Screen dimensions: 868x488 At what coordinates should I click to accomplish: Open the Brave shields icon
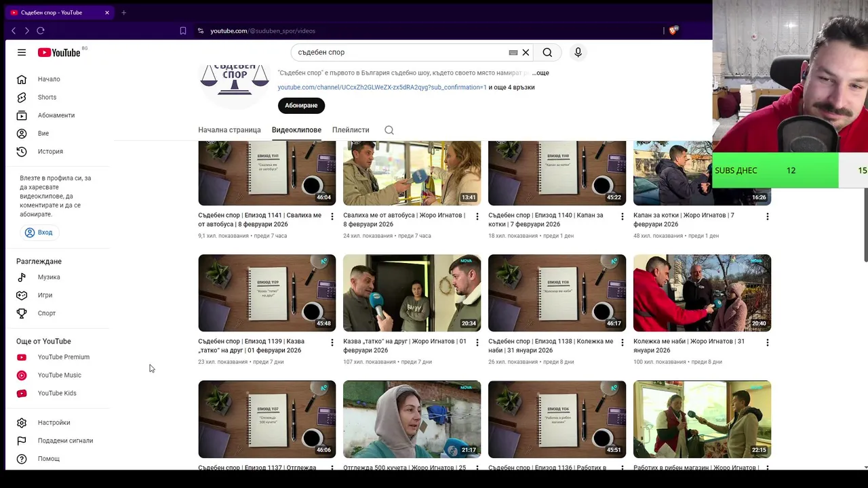point(673,30)
